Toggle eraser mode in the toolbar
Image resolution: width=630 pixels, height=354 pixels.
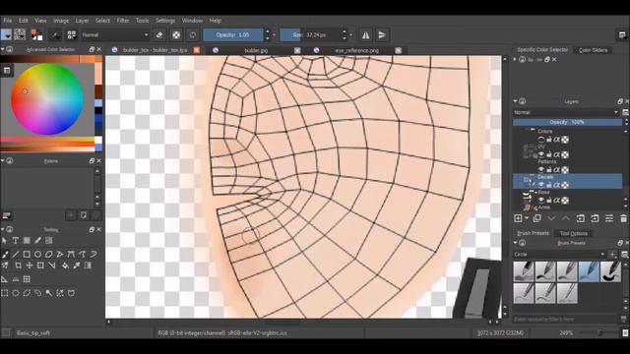[x=159, y=35]
